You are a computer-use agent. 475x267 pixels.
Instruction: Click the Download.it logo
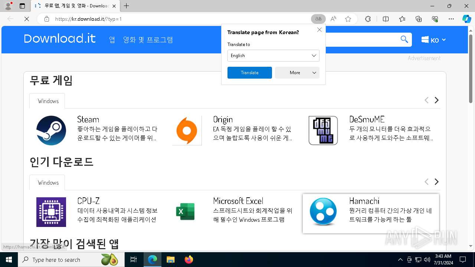click(60, 39)
